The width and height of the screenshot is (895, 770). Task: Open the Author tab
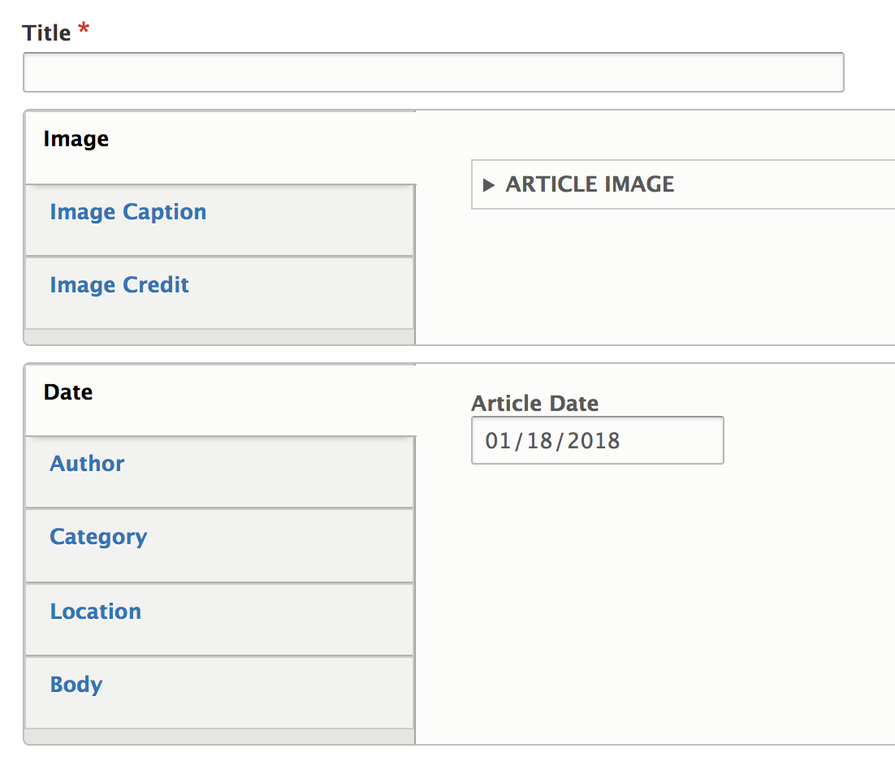pos(87,464)
